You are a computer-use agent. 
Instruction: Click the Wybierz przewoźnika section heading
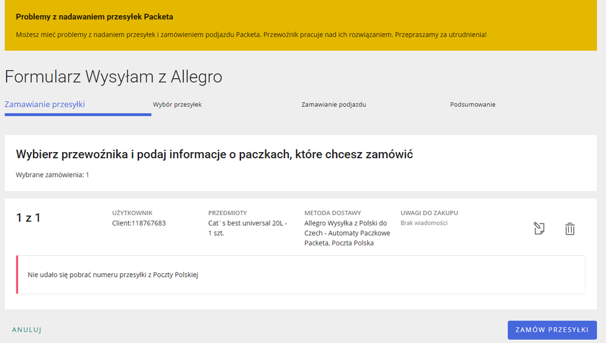coord(214,155)
